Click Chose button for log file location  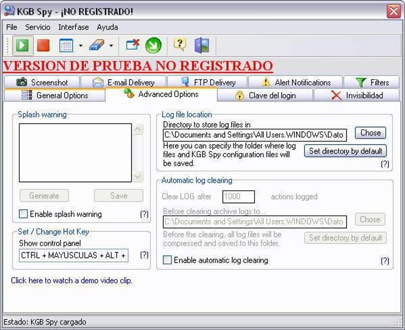point(370,133)
